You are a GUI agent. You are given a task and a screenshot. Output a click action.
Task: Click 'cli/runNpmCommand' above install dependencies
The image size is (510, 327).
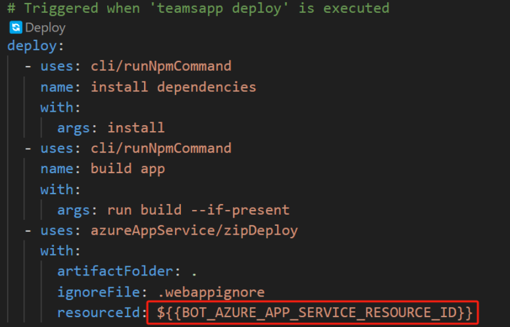coord(161,66)
